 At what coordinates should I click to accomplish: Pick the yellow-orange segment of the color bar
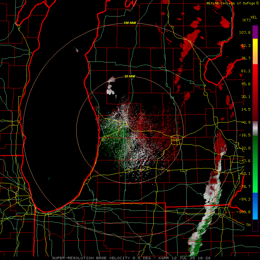coord(255,51)
